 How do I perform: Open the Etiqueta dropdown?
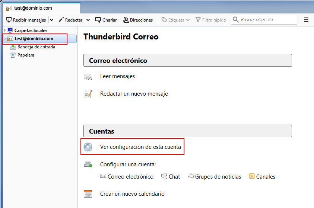tap(175, 20)
